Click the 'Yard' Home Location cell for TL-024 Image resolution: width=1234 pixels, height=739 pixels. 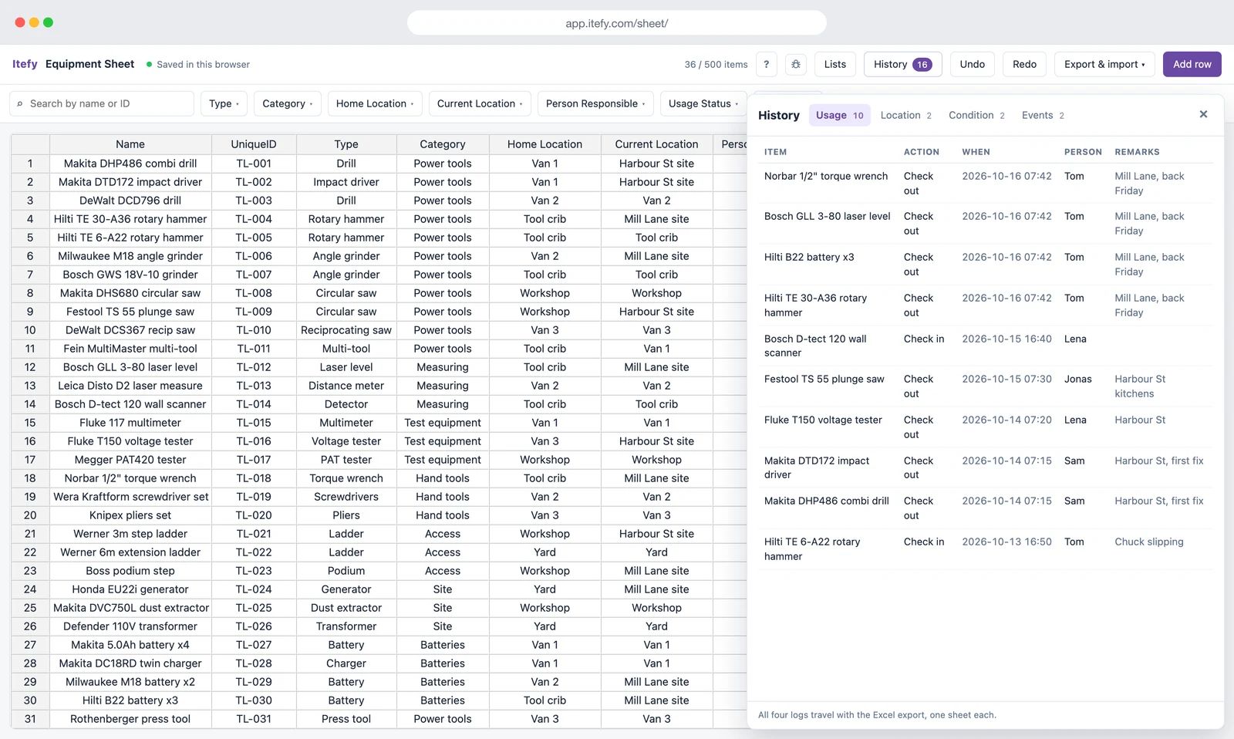click(545, 589)
